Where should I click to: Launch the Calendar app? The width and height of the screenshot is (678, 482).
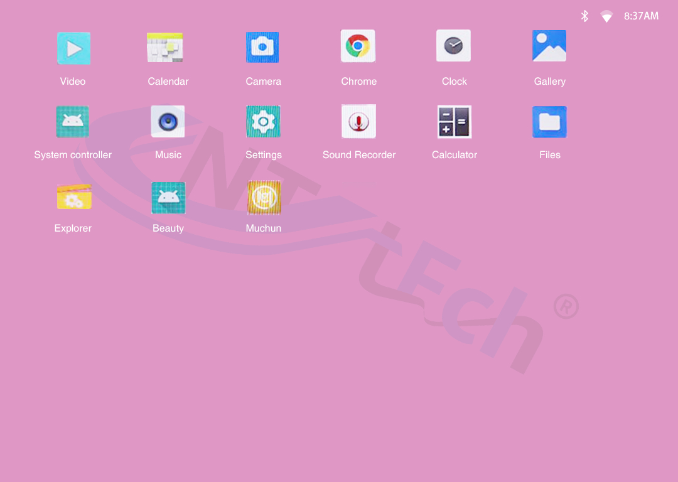coord(165,48)
